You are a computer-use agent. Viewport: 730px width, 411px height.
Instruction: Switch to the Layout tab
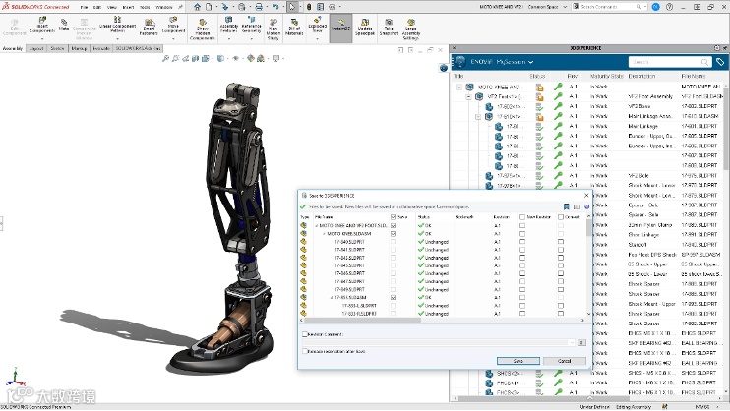pos(36,48)
